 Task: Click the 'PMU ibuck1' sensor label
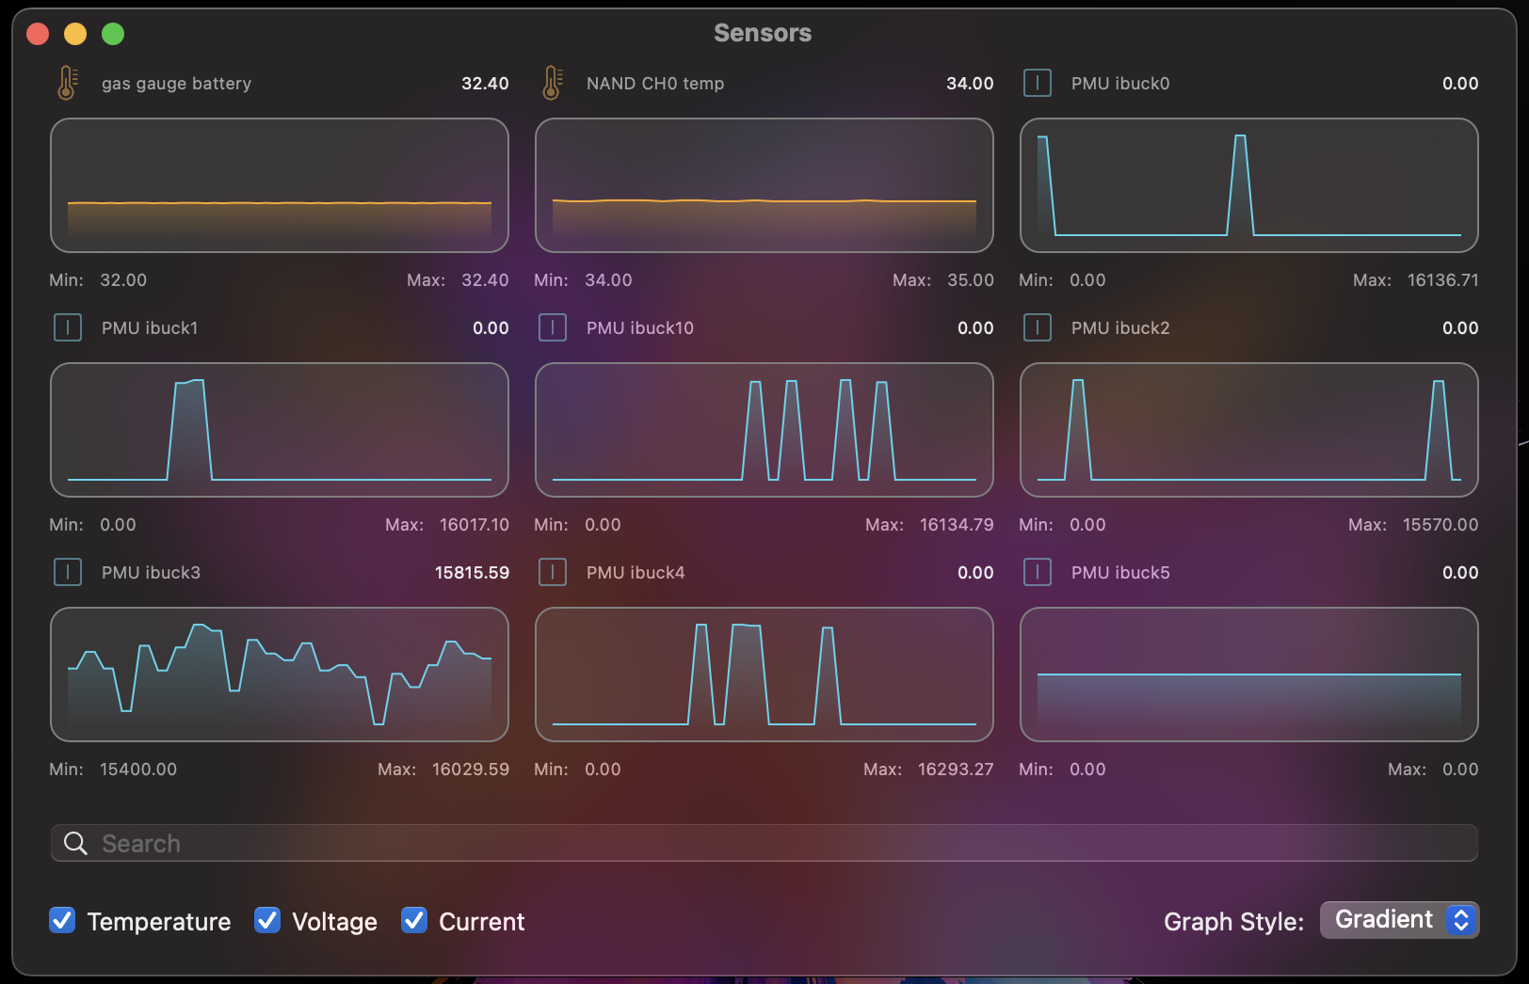coord(150,328)
